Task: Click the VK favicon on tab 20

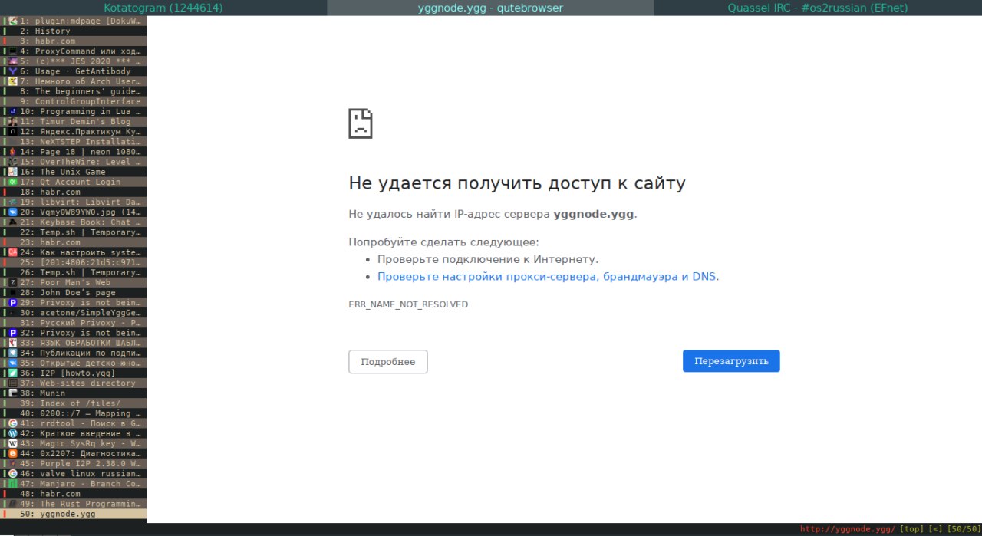Action: point(13,212)
